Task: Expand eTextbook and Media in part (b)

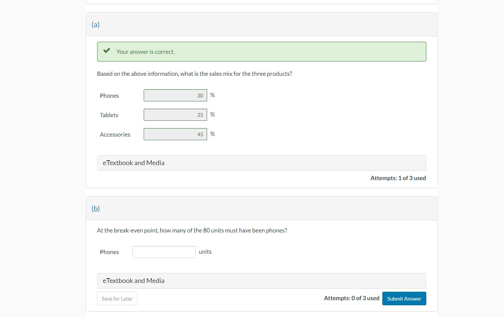Action: [261, 281]
